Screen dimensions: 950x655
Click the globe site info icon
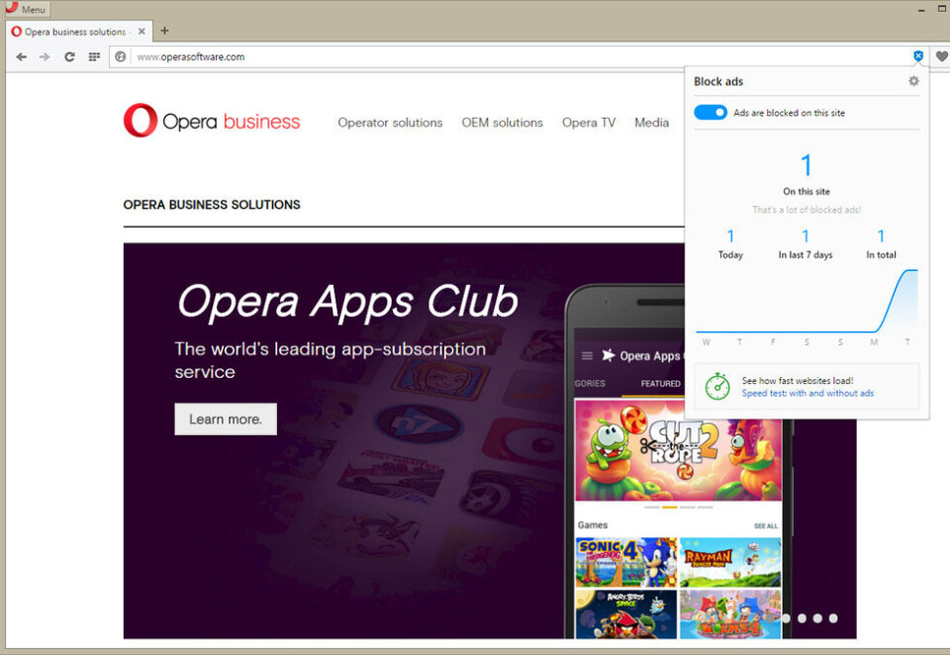121,57
